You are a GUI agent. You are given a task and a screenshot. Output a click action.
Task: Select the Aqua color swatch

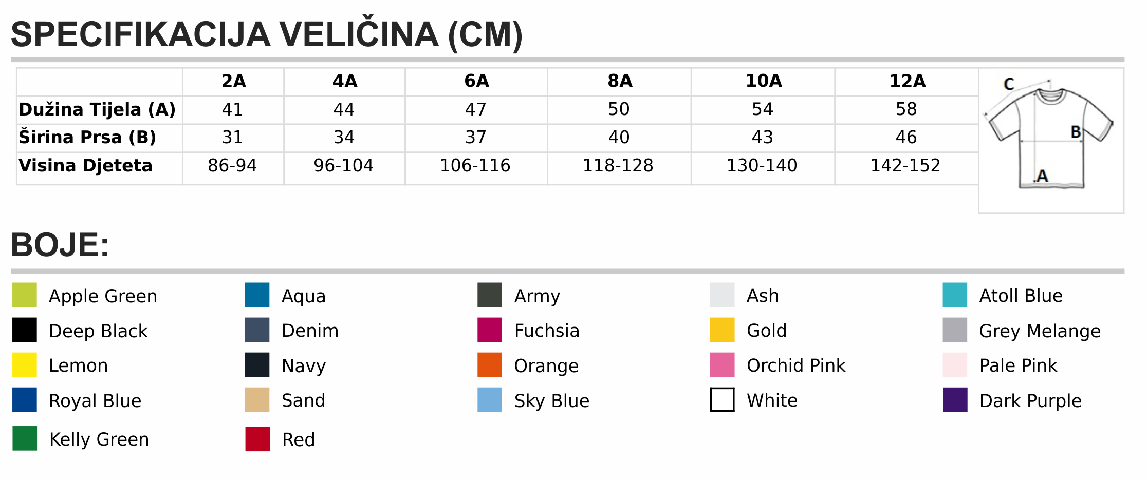[257, 295]
